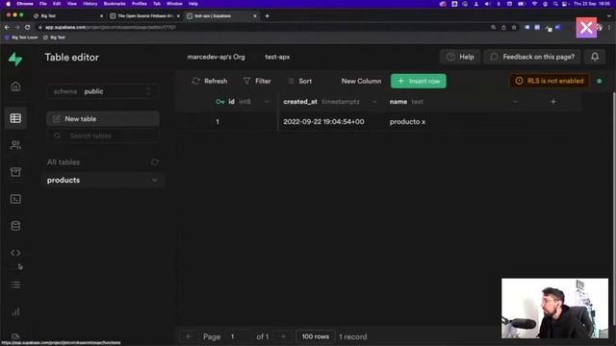The image size is (616, 346).
Task: Open the Database sidebar icon
Action: pyautogui.click(x=15, y=226)
